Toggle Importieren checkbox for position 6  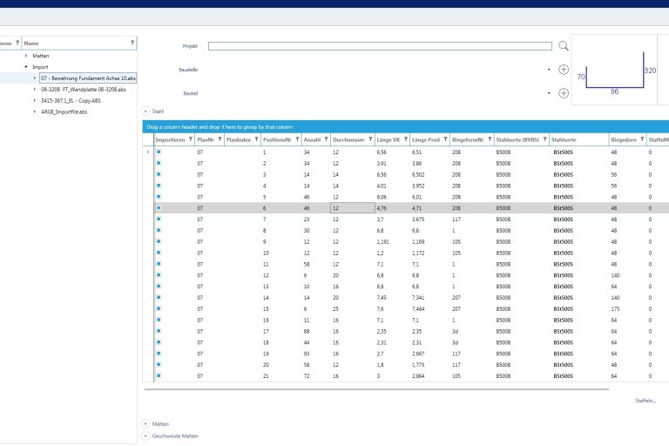point(159,208)
